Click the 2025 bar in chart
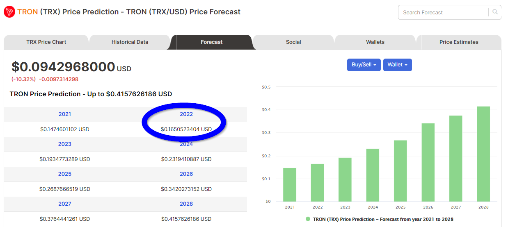Image resolution: width=508 pixels, height=227 pixels. click(x=400, y=171)
